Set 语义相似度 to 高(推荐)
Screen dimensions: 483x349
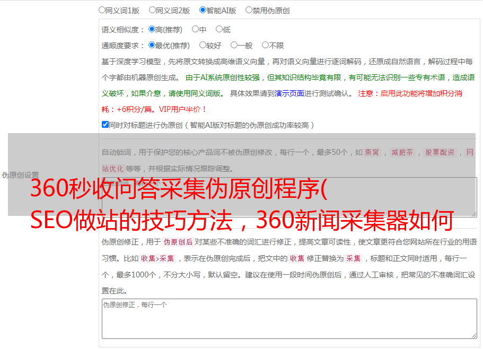pyautogui.click(x=152, y=29)
